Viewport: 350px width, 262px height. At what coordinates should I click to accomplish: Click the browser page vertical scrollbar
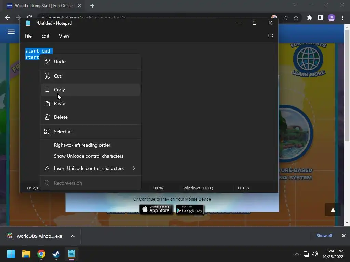click(x=347, y=86)
